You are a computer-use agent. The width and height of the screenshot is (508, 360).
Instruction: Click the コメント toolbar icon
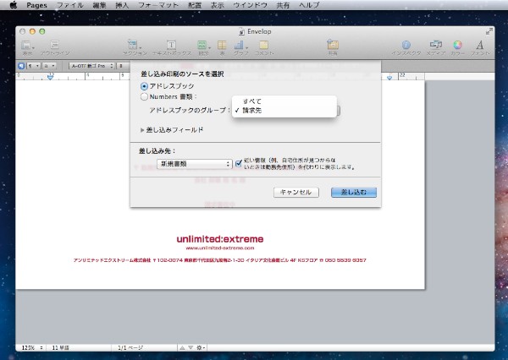point(263,47)
